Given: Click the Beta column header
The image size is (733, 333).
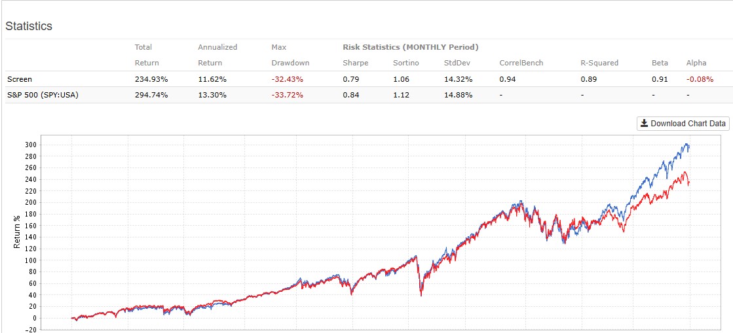Looking at the screenshot, I should point(660,63).
